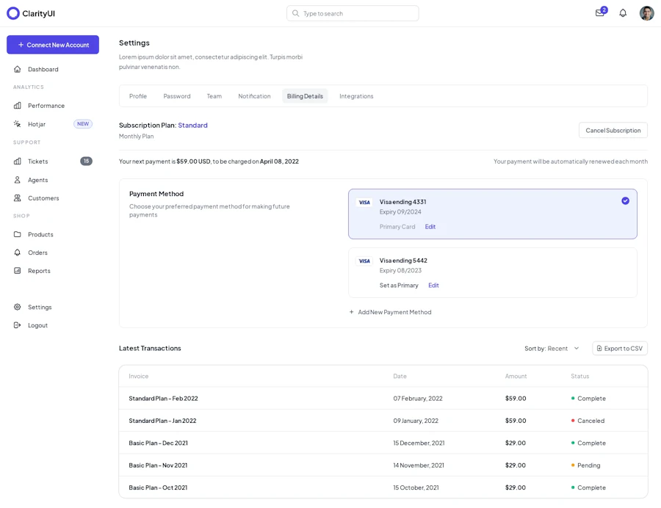This screenshot has height=508, width=661.
Task: Click the Logout exit icon
Action: point(18,325)
